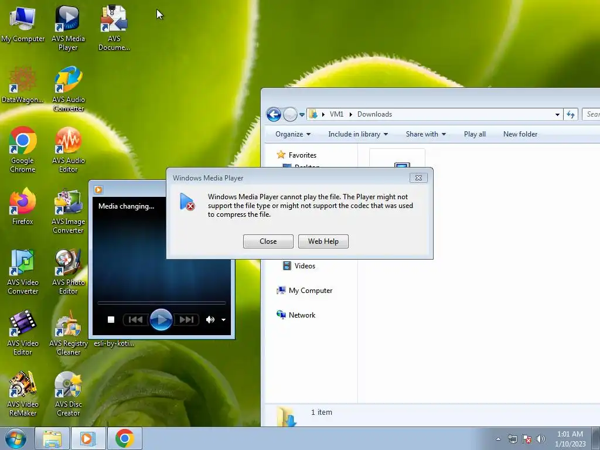Click the Stop button in media player
Screen dimensions: 600x450
coord(111,319)
